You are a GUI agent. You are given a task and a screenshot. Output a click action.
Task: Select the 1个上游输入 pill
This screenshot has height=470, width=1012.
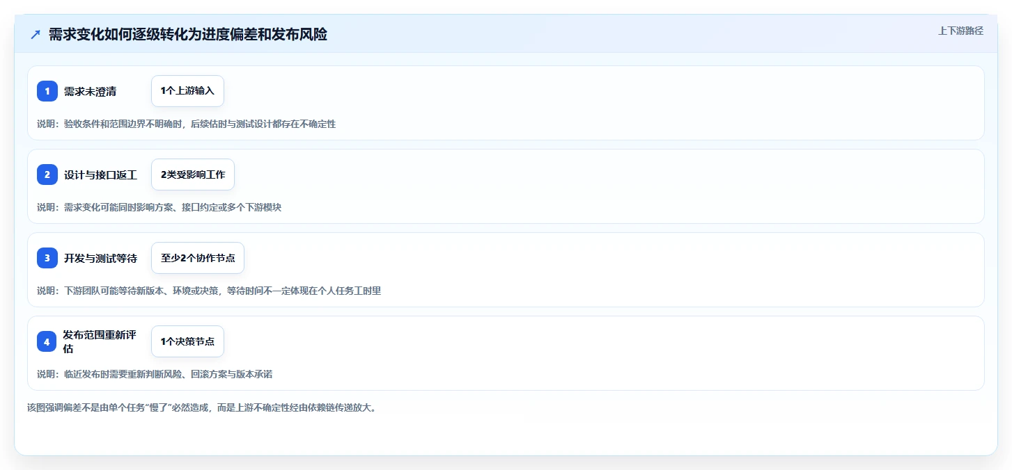tap(187, 91)
